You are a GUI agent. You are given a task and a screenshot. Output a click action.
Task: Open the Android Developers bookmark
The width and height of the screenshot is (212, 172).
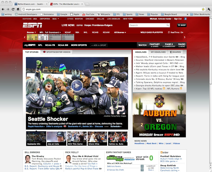(x=26, y=14)
